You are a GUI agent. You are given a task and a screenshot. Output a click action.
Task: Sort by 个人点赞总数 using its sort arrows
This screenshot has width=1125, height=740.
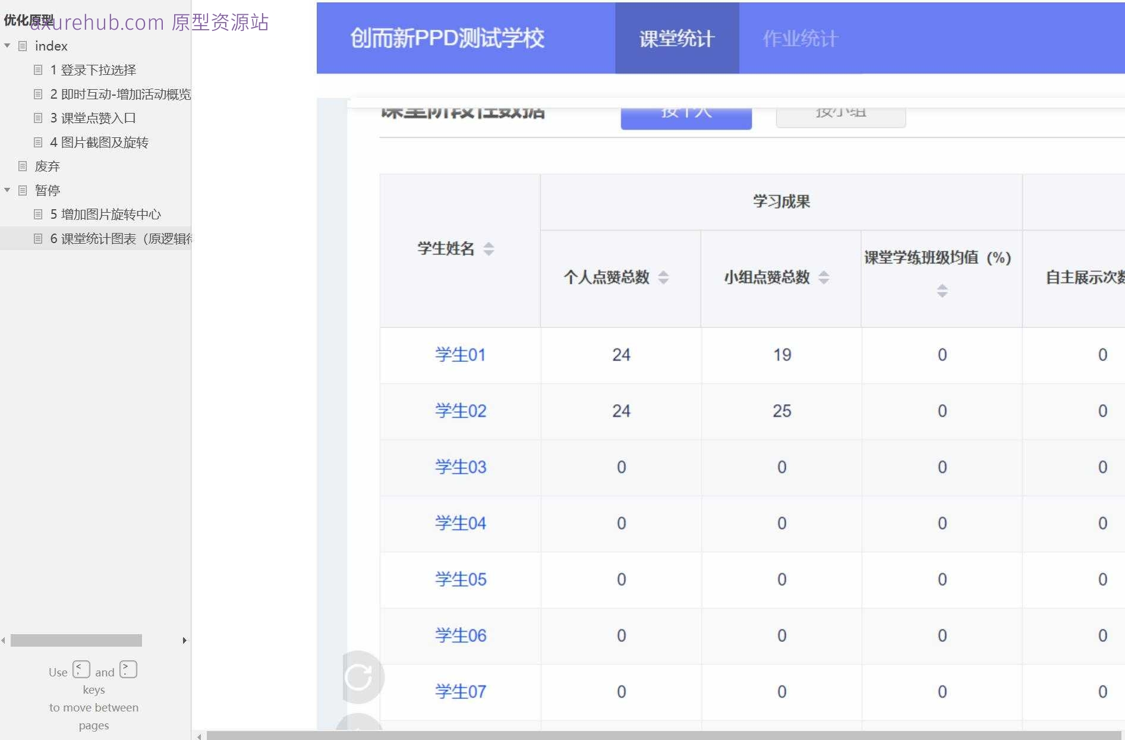point(664,277)
